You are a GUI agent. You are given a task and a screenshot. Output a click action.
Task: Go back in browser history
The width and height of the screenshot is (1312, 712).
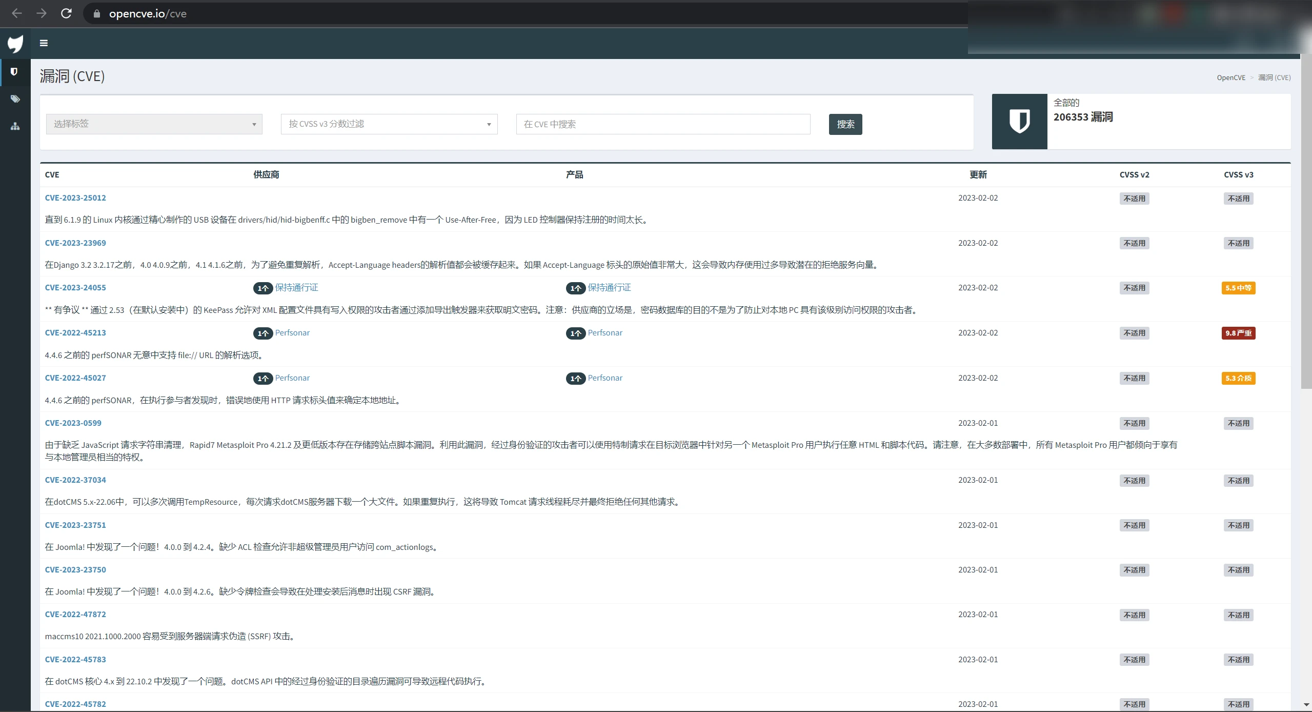coord(17,13)
